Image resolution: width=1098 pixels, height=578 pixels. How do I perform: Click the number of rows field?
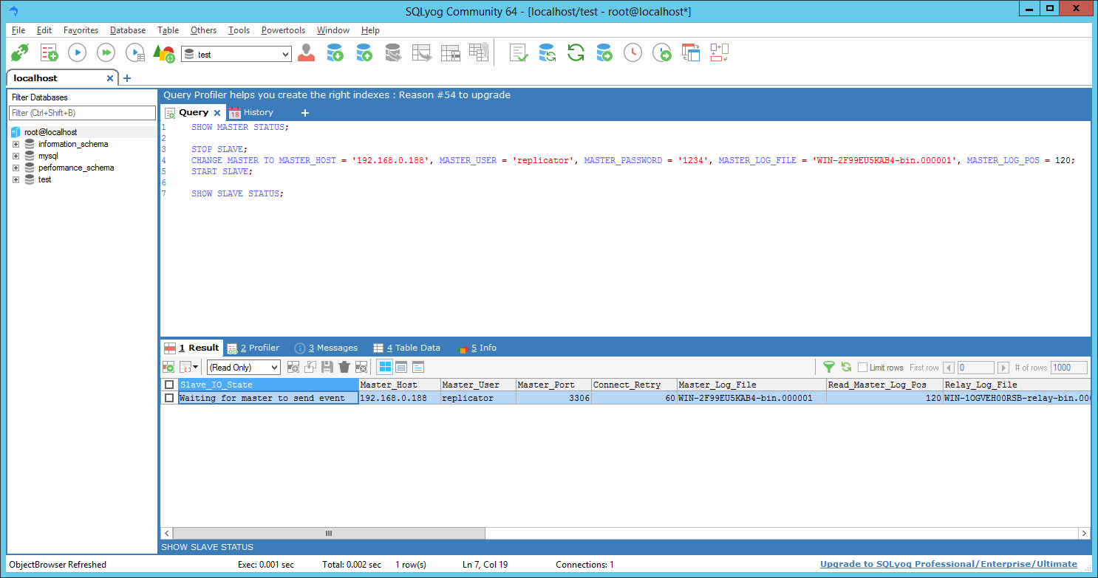(x=1069, y=368)
